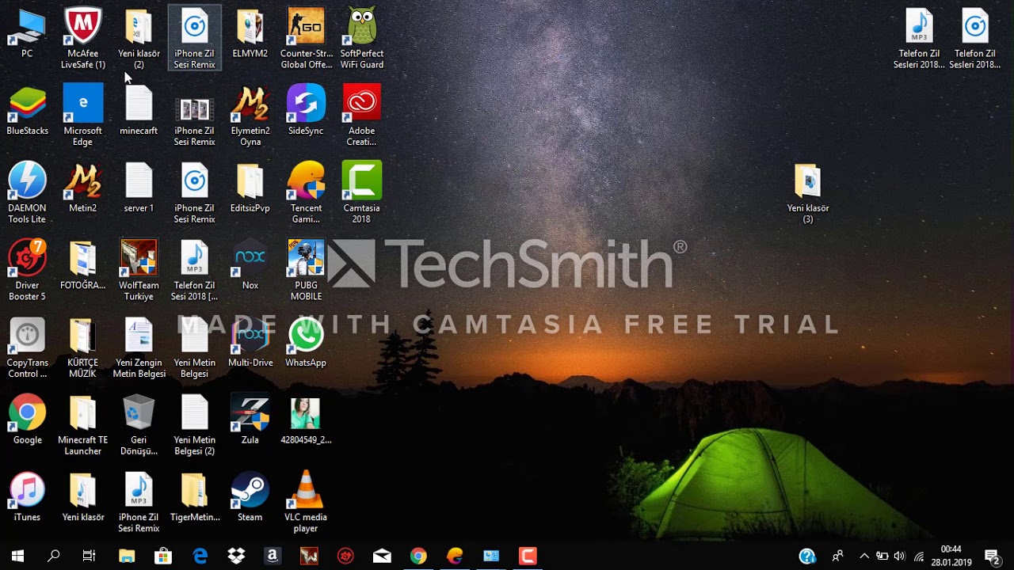1014x570 pixels.
Task: Open SideSync desktop shortcut
Action: pos(306,111)
